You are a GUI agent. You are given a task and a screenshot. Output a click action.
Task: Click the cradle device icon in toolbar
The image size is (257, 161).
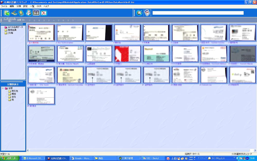29,13
